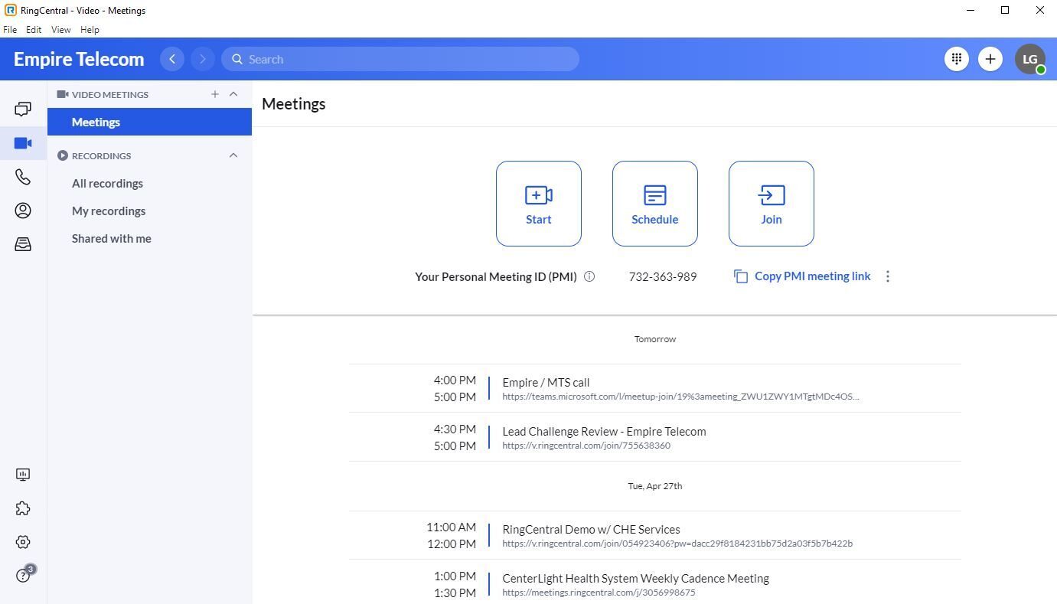Copy PMI meeting link
The image size is (1057, 604).
802,276
